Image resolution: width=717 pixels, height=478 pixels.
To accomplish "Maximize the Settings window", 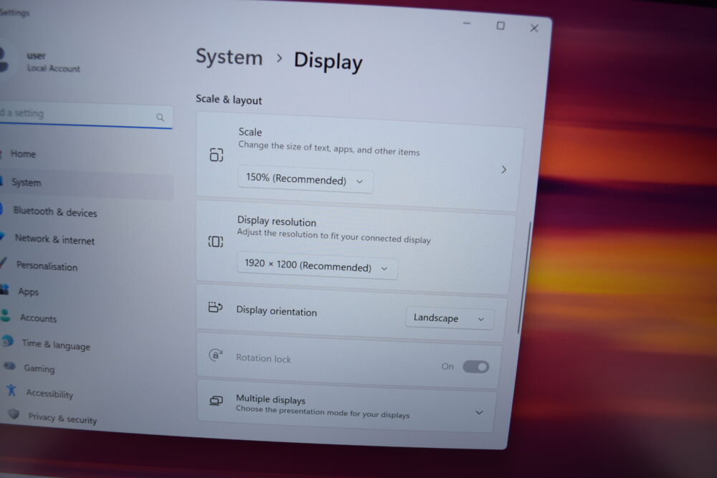I will tap(500, 26).
